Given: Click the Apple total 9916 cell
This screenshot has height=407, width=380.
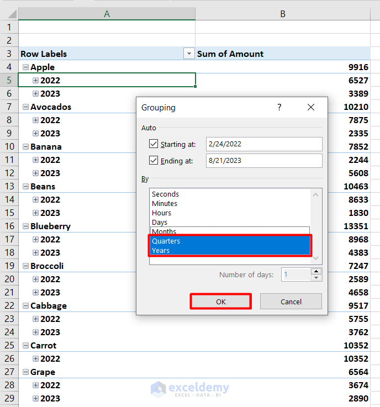Looking at the screenshot, I should 283,67.
